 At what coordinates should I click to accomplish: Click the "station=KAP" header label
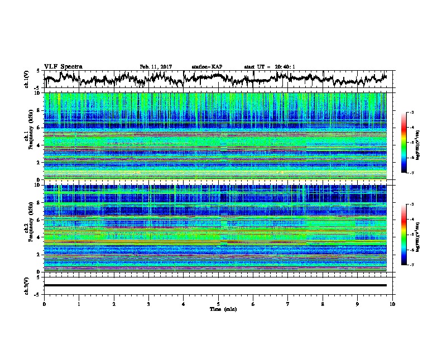click(207, 67)
